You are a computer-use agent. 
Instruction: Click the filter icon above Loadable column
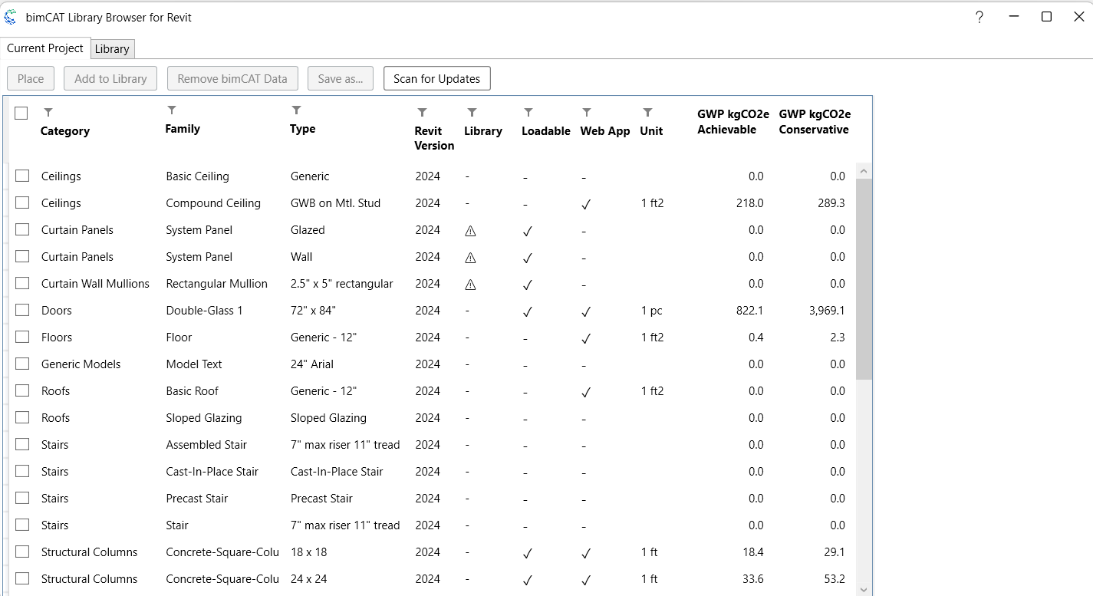528,113
